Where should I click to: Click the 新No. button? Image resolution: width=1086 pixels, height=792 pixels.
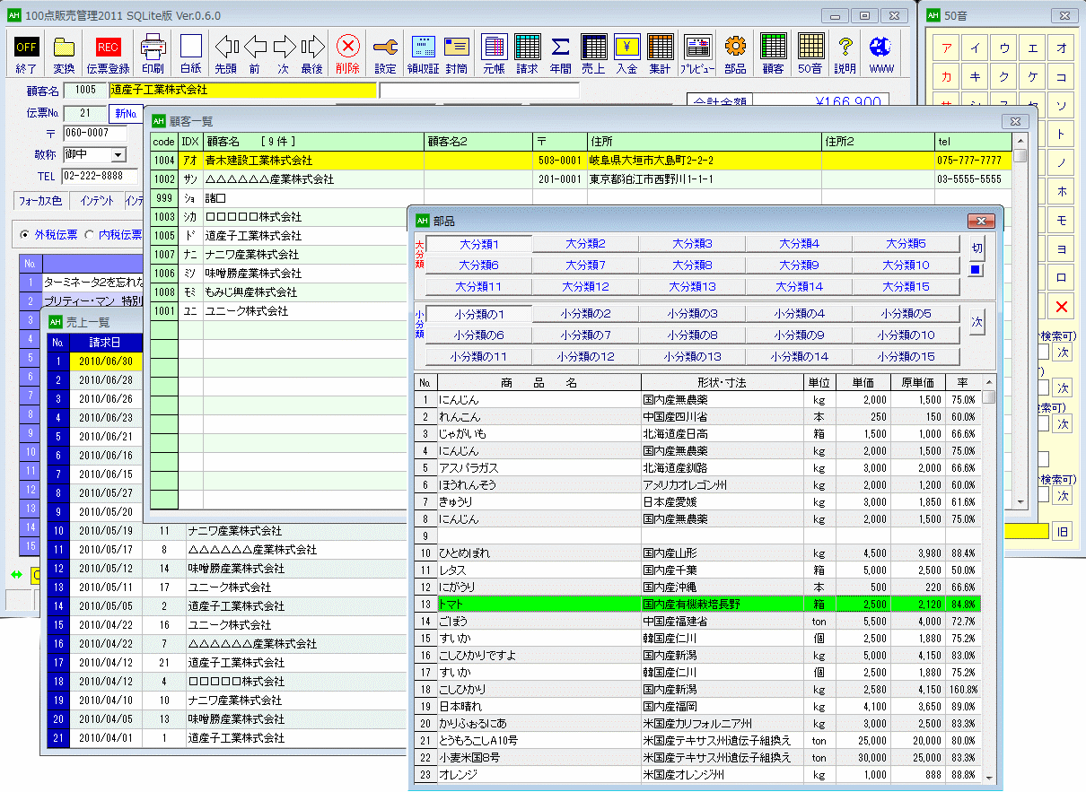[126, 114]
